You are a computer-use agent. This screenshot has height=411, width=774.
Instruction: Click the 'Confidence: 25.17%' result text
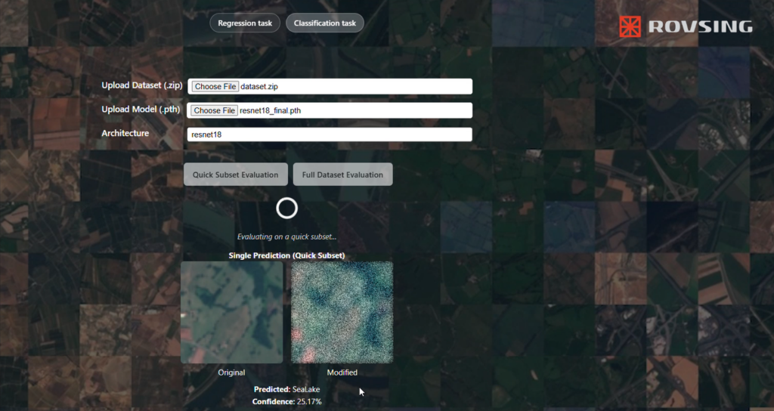click(x=286, y=402)
